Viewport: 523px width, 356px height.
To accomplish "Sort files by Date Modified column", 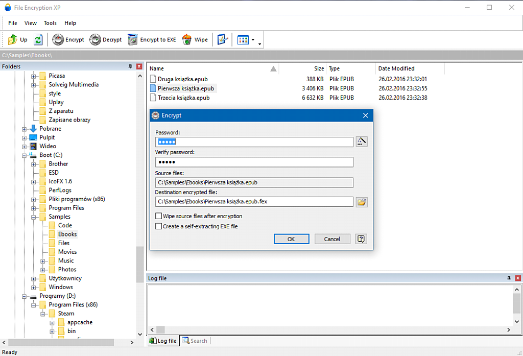I will point(410,68).
